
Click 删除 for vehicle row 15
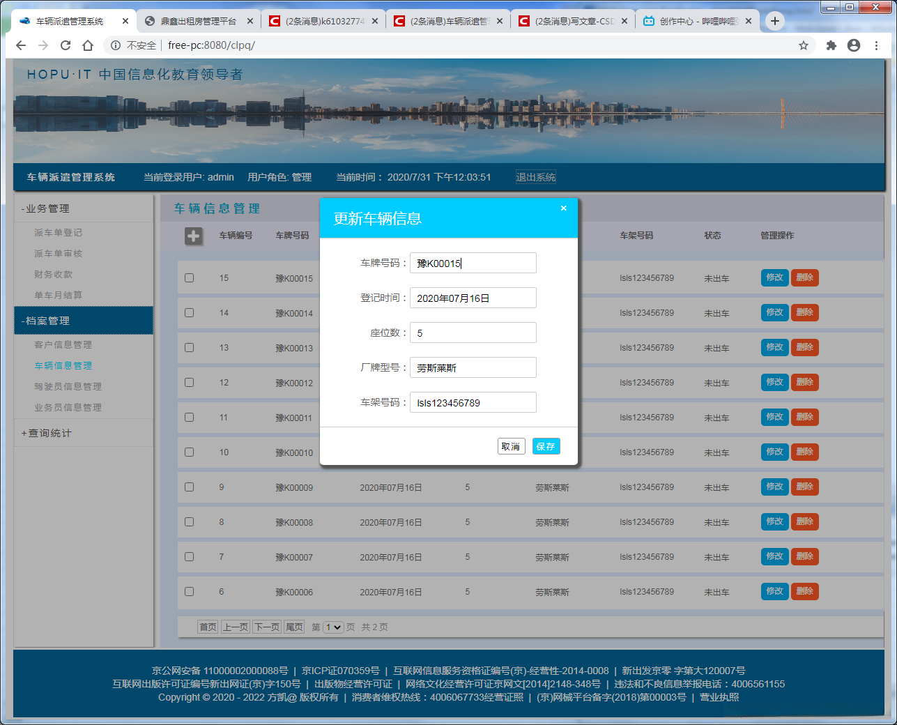(x=804, y=277)
